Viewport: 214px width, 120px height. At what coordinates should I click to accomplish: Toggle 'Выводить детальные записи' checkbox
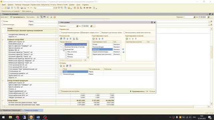click(x=101, y=33)
